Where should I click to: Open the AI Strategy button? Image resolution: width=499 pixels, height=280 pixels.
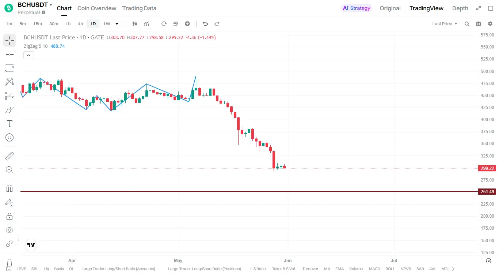point(357,8)
